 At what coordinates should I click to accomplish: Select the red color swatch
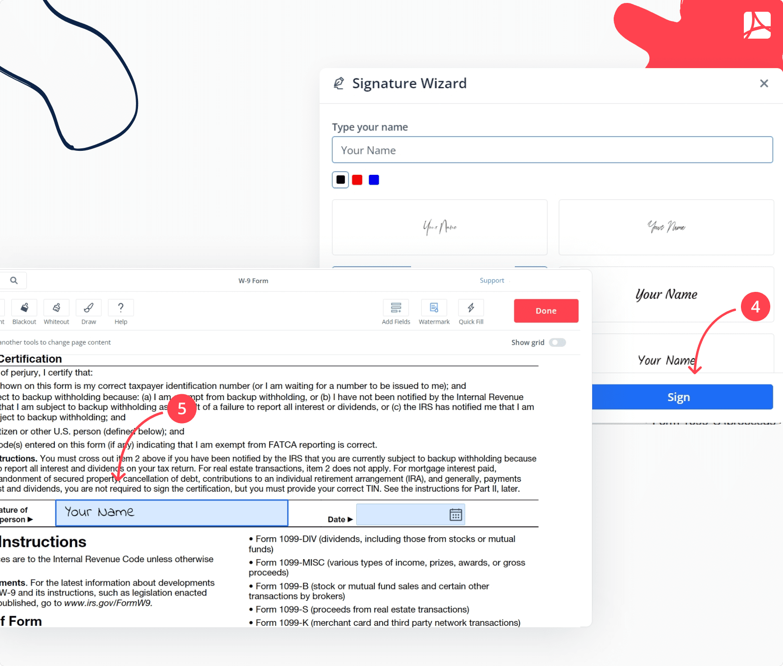(x=357, y=180)
